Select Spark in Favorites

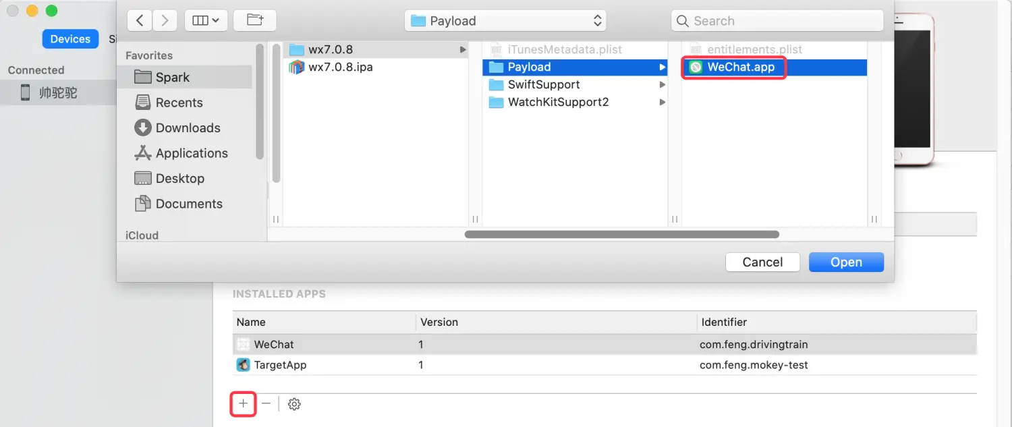pyautogui.click(x=184, y=77)
